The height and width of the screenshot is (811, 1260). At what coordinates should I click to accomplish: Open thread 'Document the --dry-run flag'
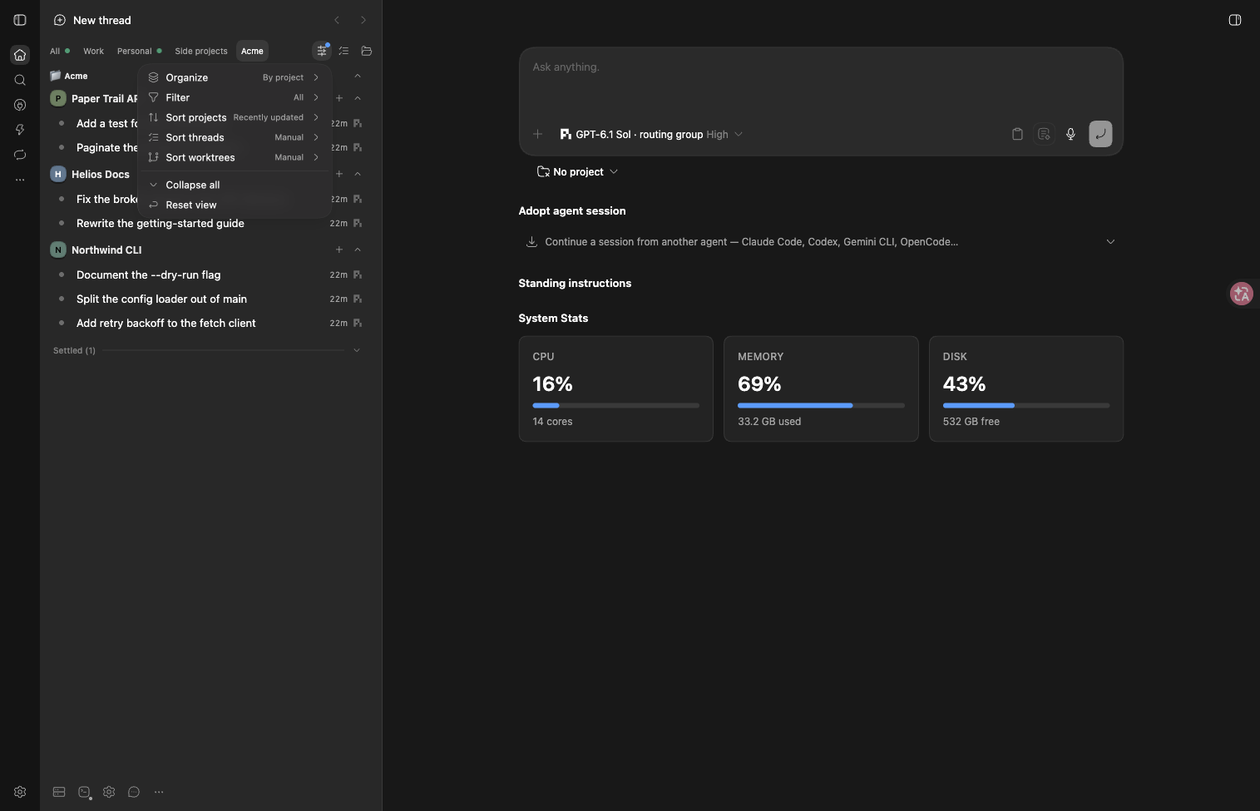207,274
